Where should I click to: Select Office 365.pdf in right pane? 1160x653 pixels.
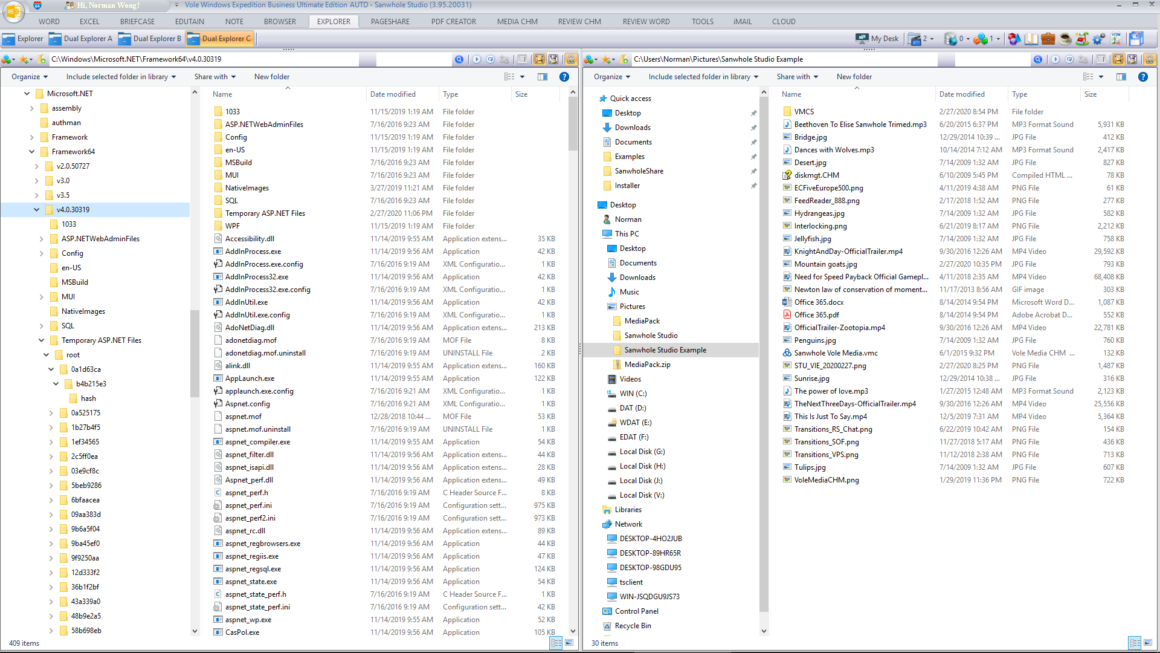[816, 315]
